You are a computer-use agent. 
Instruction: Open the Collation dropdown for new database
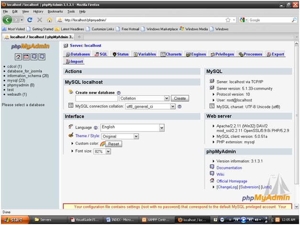point(144,98)
